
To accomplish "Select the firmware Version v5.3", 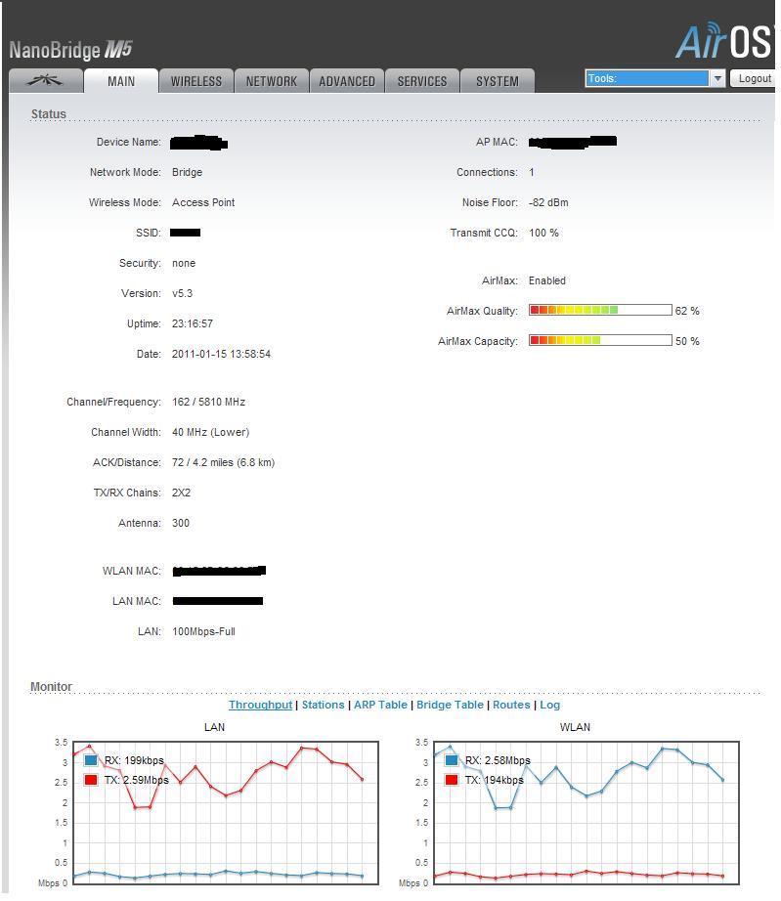I will (182, 293).
